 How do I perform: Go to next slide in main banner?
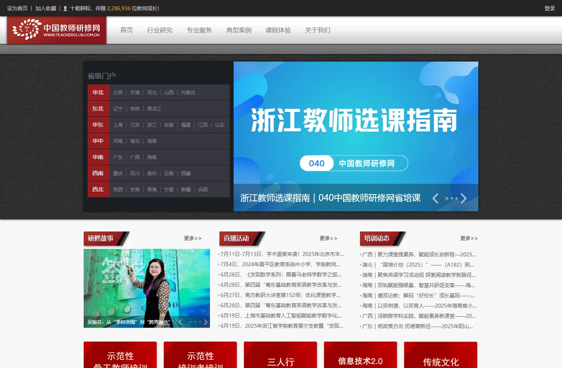[464, 198]
